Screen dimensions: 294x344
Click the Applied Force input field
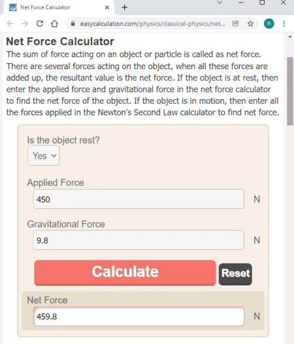pyautogui.click(x=139, y=199)
